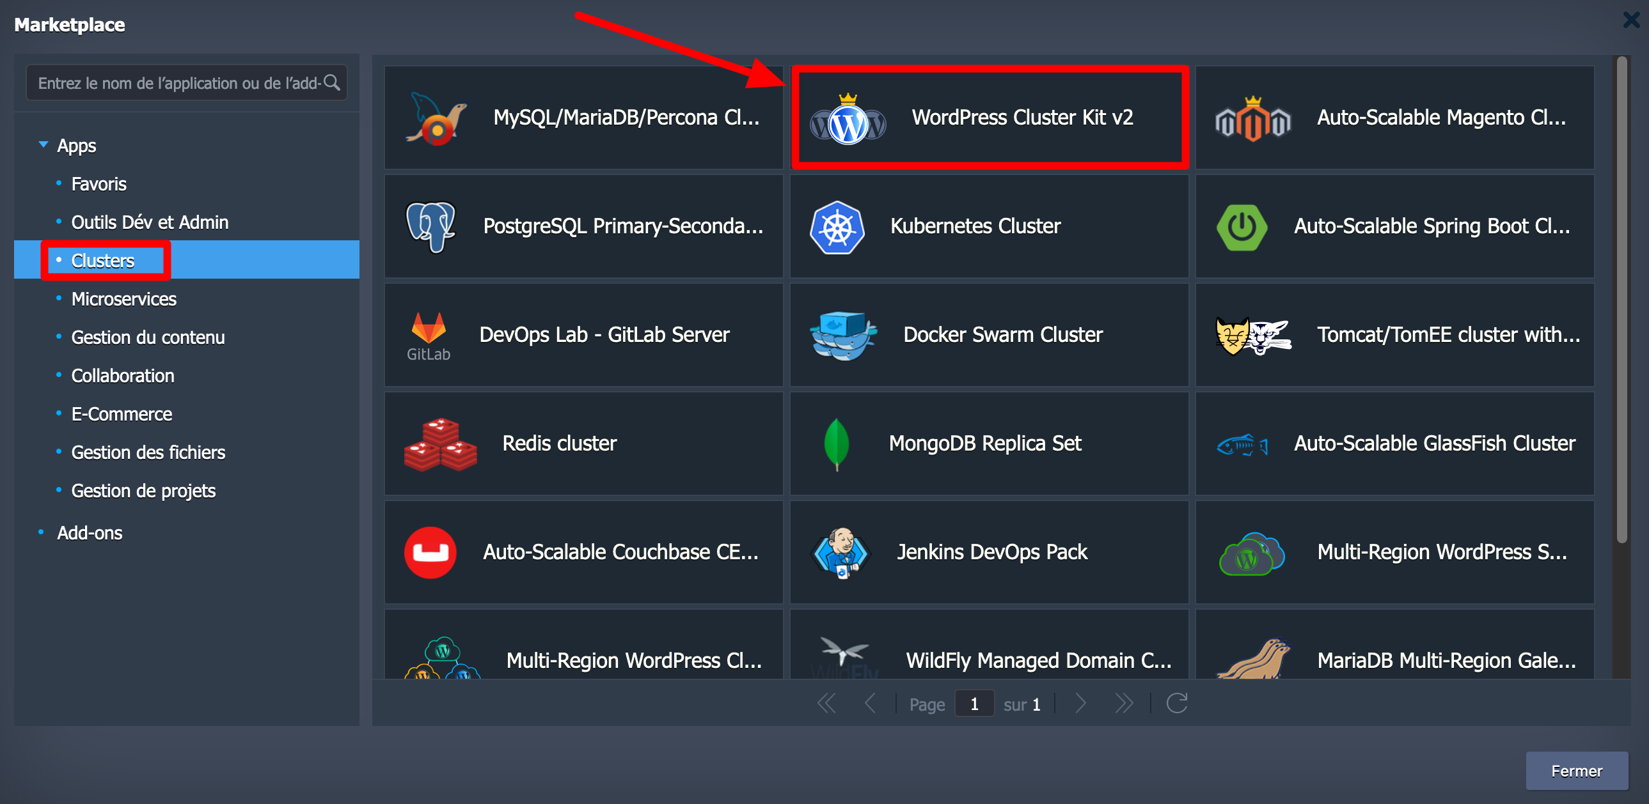Viewport: 1649px width, 804px height.
Task: Close the Marketplace dialog with X
Action: [1630, 20]
